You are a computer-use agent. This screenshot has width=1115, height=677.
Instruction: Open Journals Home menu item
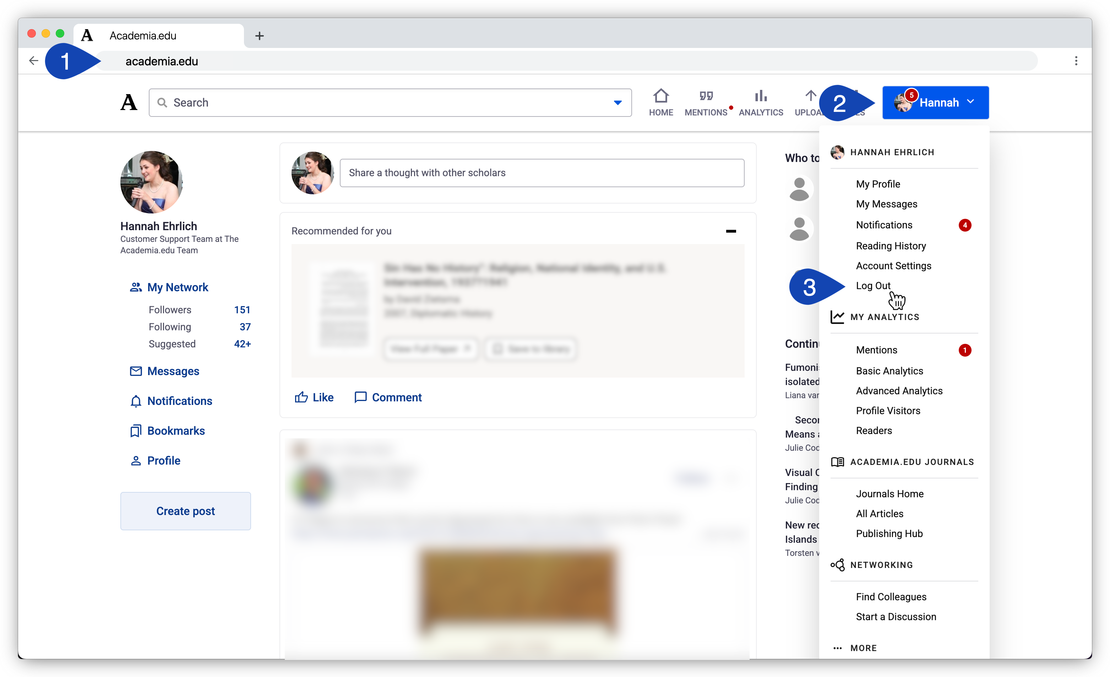890,494
